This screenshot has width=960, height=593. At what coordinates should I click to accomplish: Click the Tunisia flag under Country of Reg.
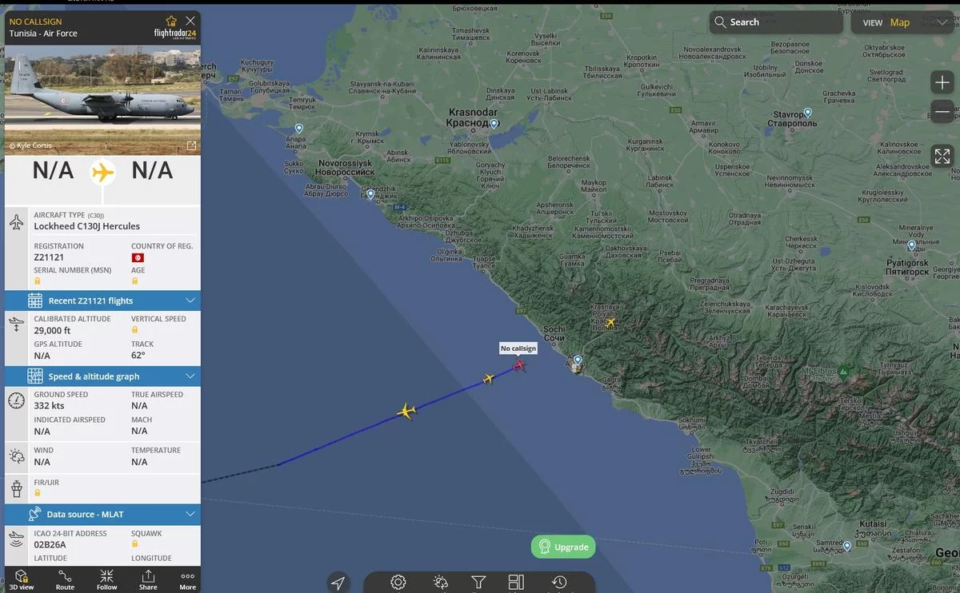[138, 258]
